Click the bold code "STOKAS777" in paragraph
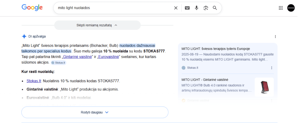301x123 pixels. [x=154, y=51]
